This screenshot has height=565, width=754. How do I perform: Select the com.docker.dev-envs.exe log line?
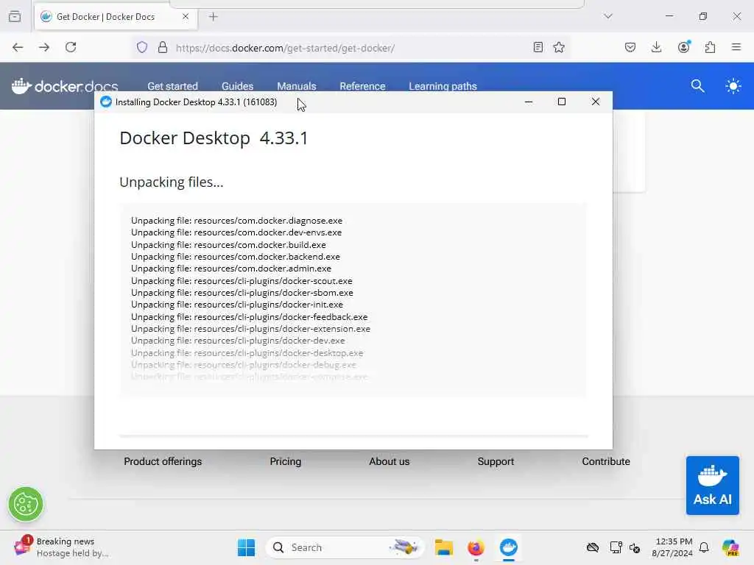click(x=236, y=232)
